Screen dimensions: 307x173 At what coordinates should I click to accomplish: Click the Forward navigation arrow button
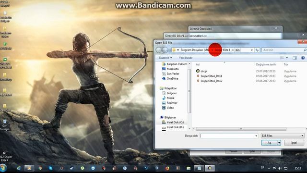[165, 50]
